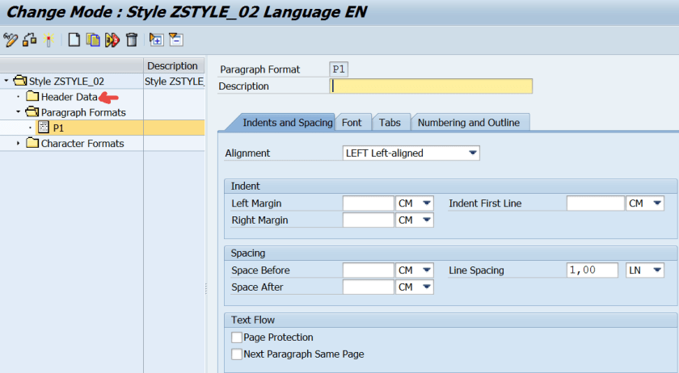The width and height of the screenshot is (679, 373).
Task: Select the P1 paragraph format node
Action: coord(58,128)
